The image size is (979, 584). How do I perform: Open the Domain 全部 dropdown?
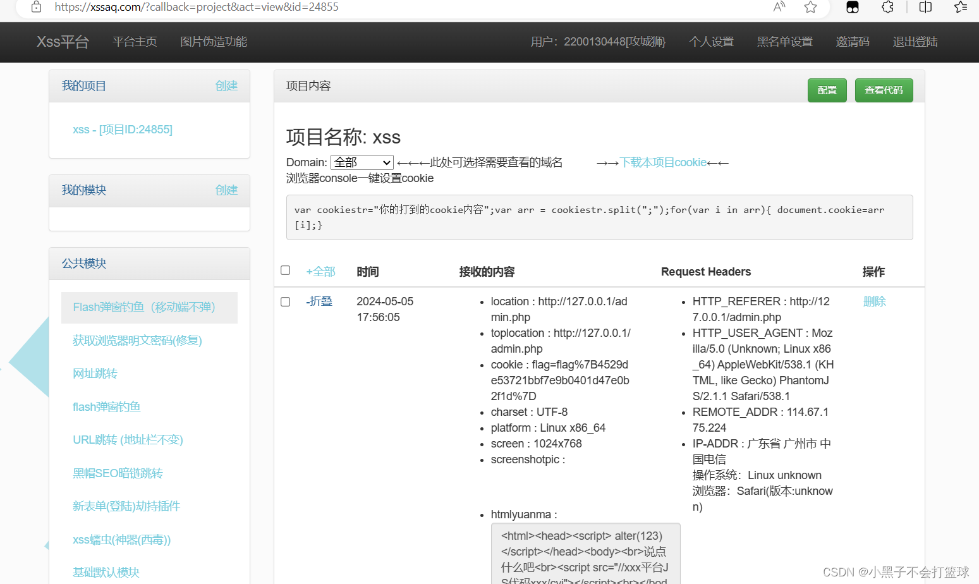362,162
